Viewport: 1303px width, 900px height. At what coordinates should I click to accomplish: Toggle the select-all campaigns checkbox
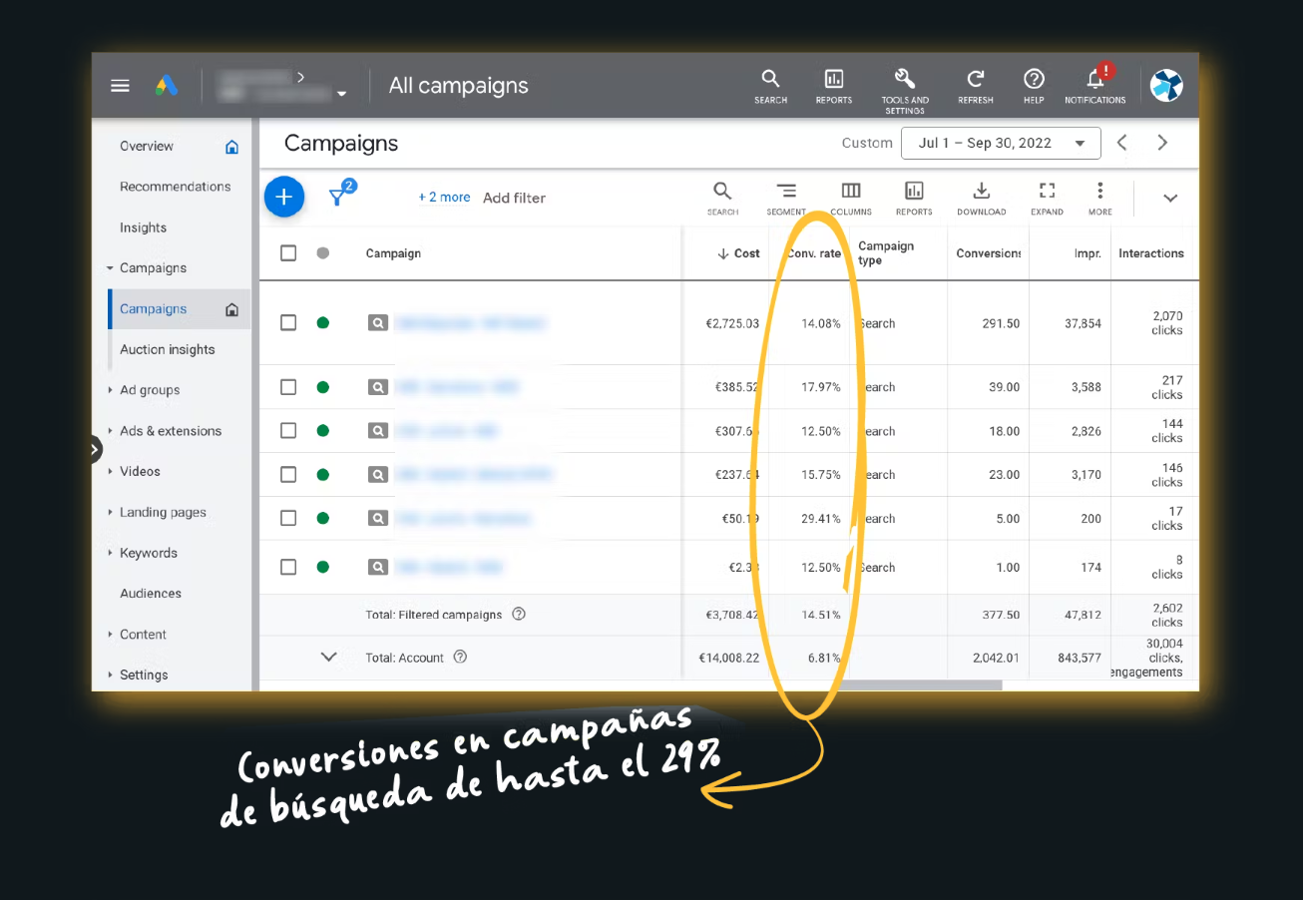pos(288,253)
